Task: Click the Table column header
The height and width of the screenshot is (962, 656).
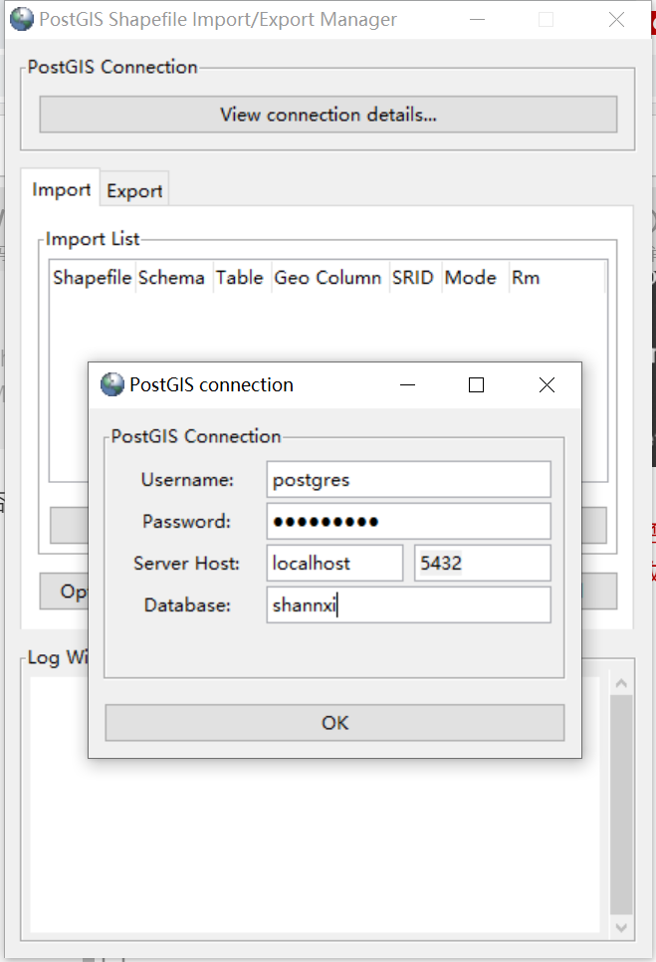Action: [x=241, y=277]
